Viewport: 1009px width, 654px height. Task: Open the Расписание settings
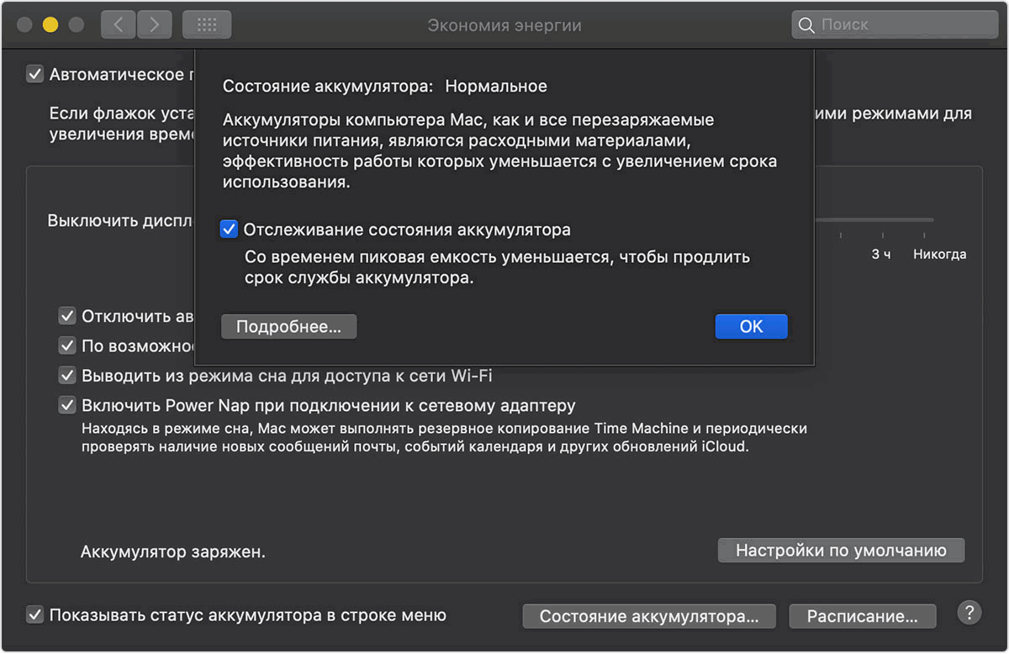tap(862, 615)
